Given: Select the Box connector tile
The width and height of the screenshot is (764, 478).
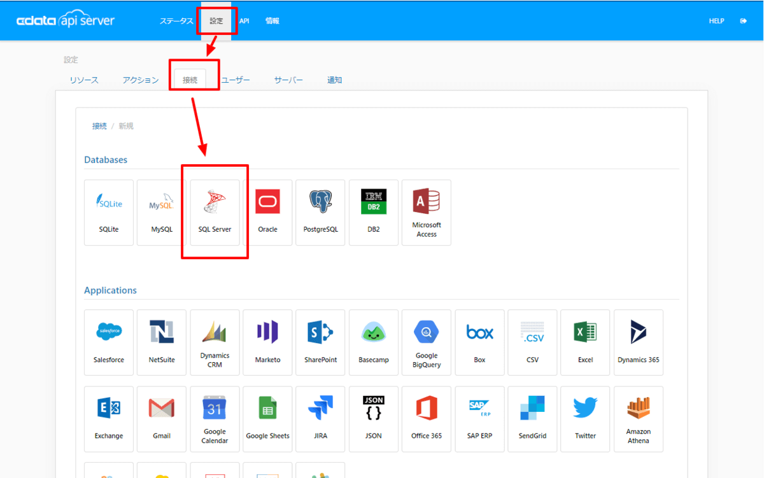Looking at the screenshot, I should [479, 342].
